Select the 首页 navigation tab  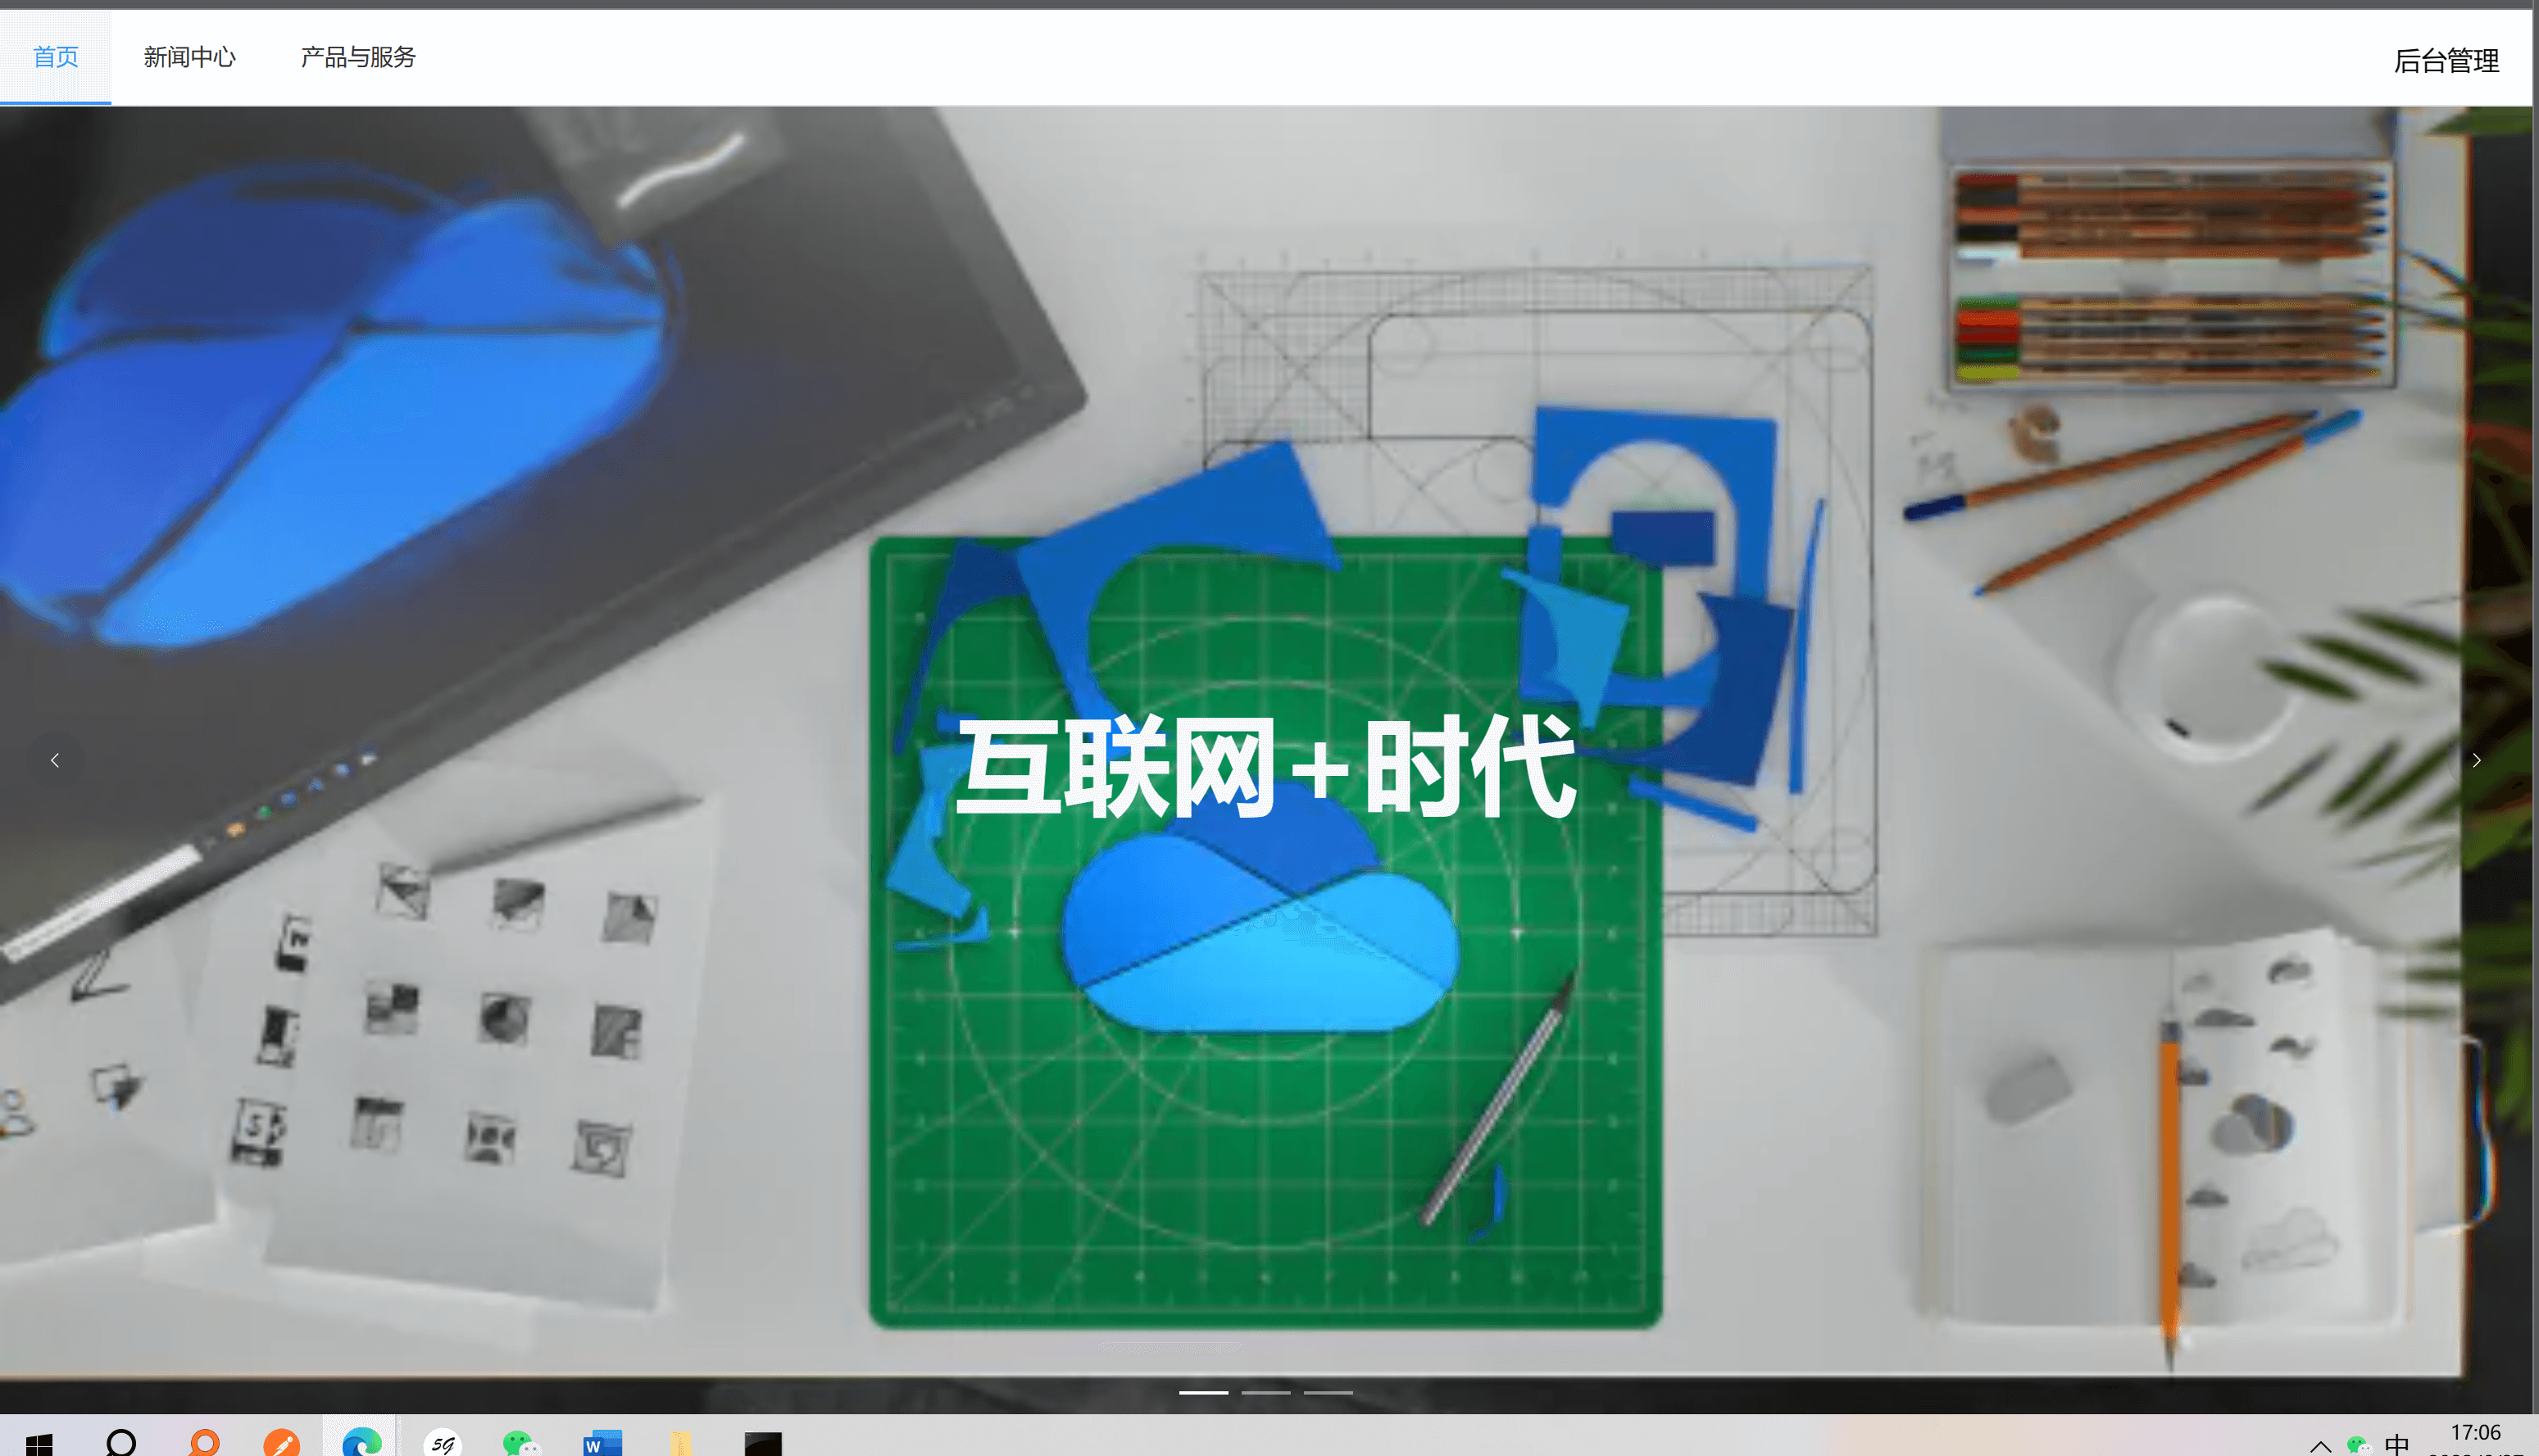pos(55,57)
